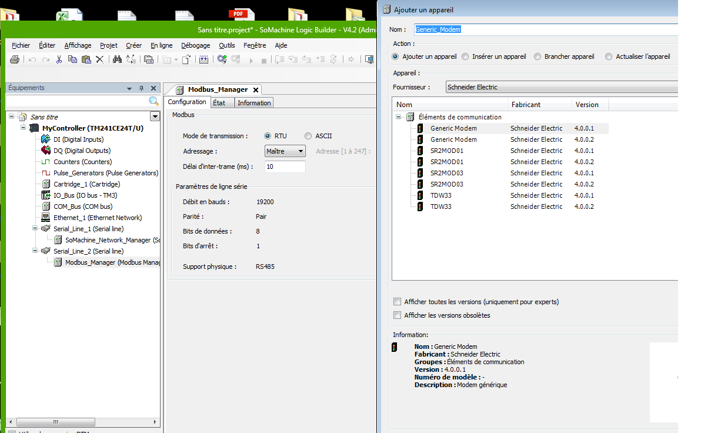Click the Paste clipboard icon
The width and height of the screenshot is (711, 433).
point(86,59)
